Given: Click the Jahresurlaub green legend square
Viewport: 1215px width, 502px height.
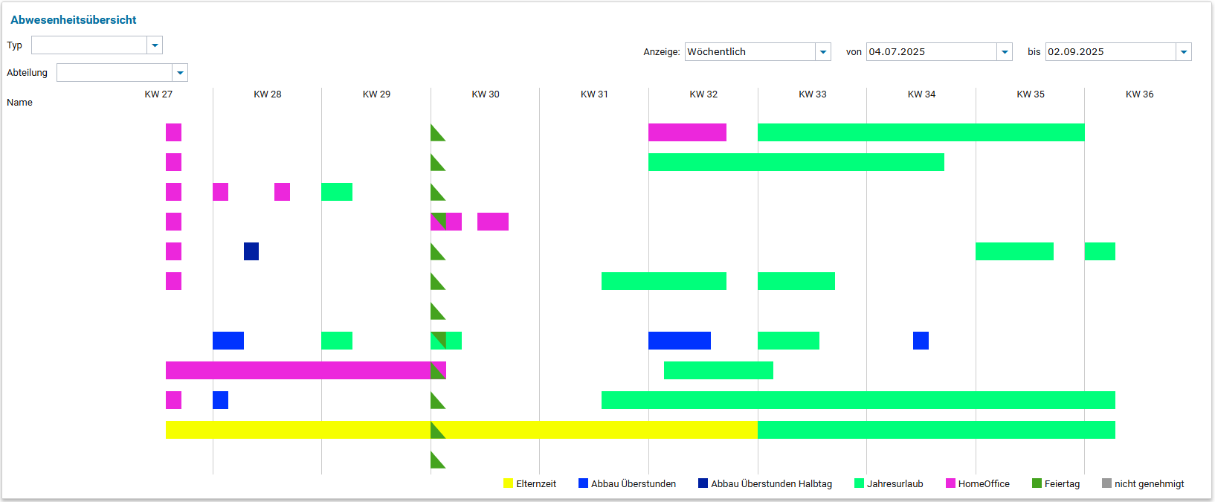Looking at the screenshot, I should [x=859, y=483].
